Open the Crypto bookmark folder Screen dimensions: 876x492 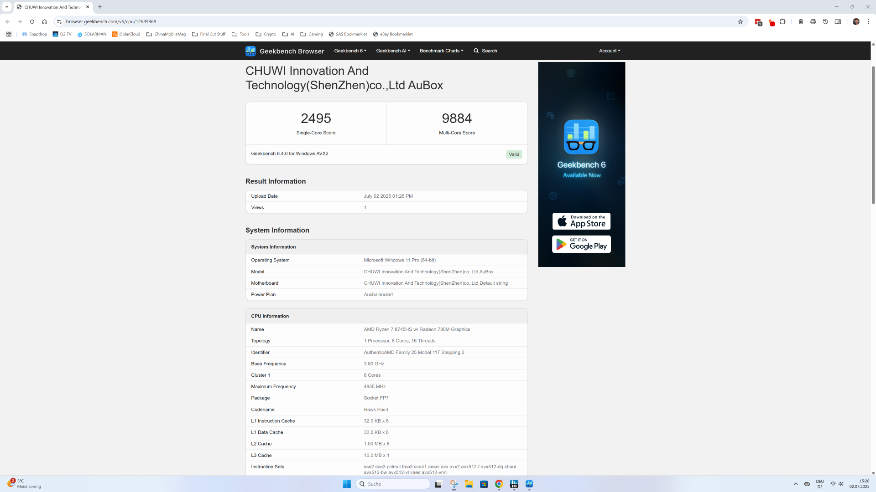click(266, 34)
